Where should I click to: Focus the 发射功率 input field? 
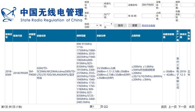point(96,16)
